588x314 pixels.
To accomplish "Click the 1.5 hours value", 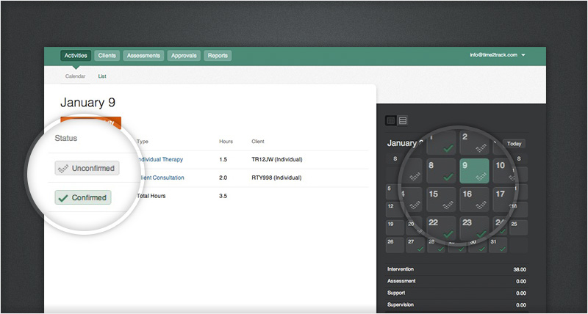I will [x=223, y=159].
